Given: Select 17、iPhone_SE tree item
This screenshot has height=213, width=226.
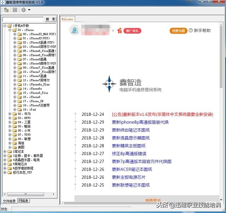Looking at the screenshot, I should (33, 101).
